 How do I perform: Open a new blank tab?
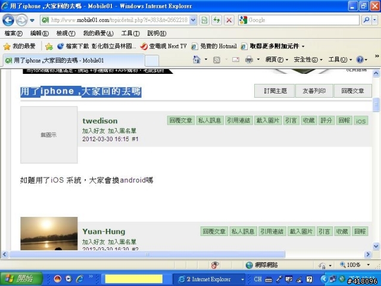tap(152, 61)
